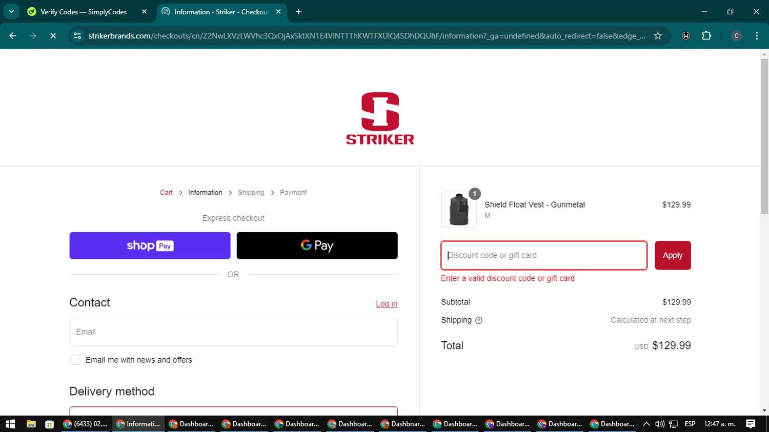Click the browser forward arrow
Screen dimensions: 769x432
pos(33,36)
